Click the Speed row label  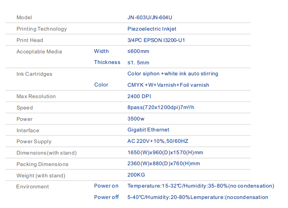click(x=25, y=108)
